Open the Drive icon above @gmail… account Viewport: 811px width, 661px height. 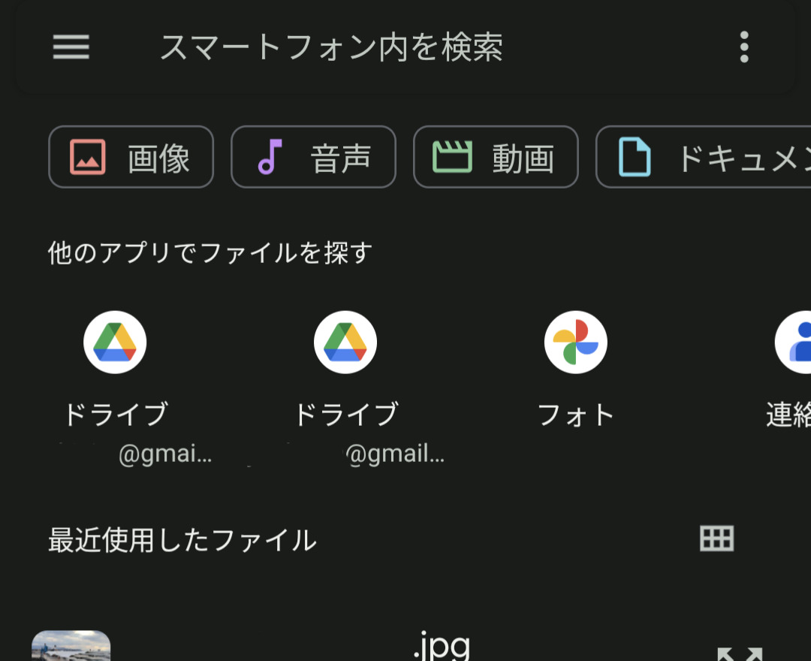coord(345,343)
